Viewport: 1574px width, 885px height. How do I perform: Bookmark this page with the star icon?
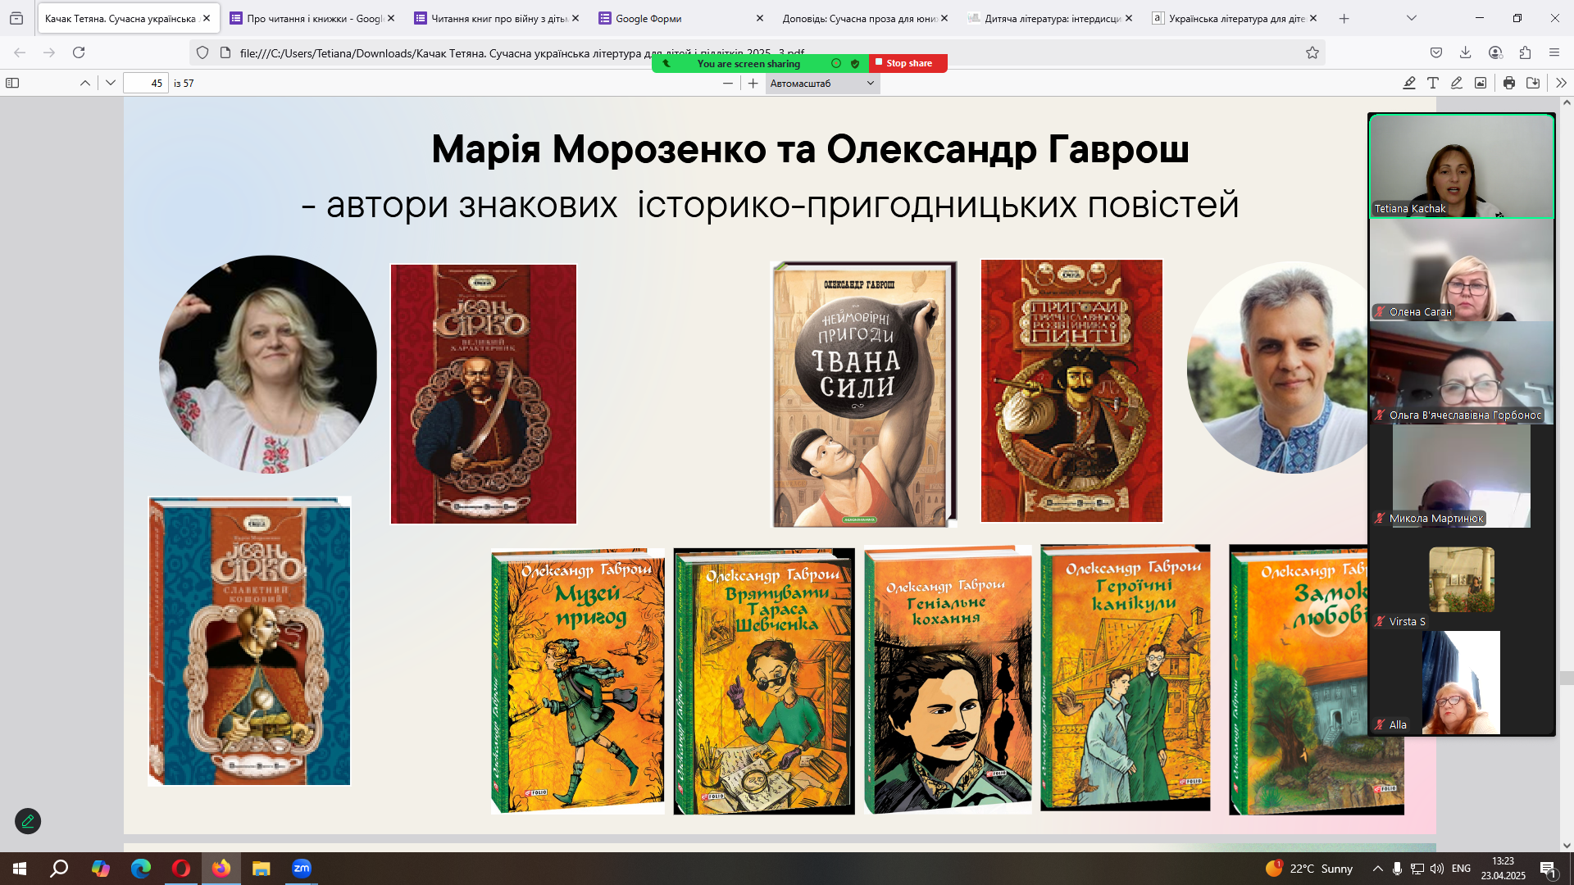click(x=1312, y=52)
